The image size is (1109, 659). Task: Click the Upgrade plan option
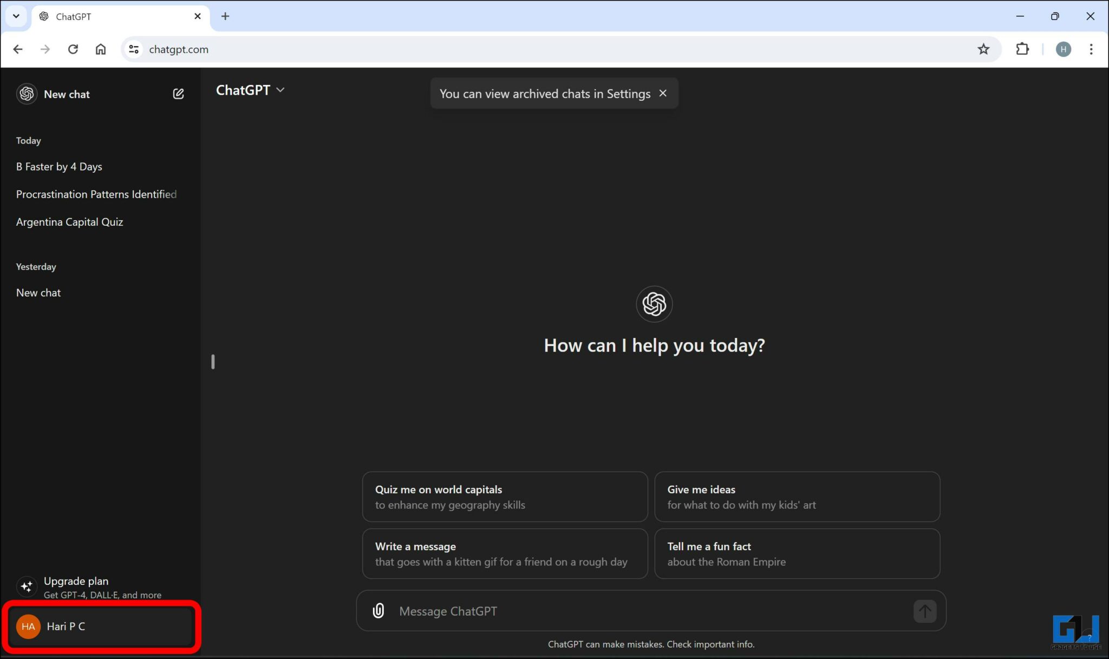tap(76, 580)
